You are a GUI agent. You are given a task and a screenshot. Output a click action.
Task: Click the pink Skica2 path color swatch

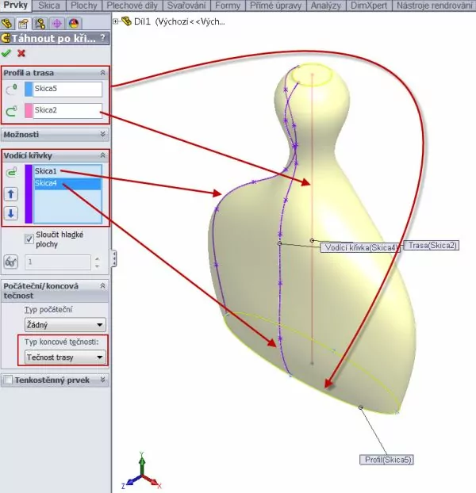tap(29, 110)
